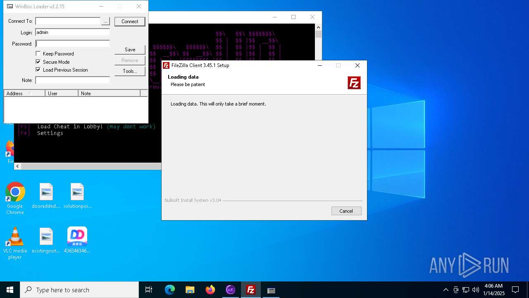Select the existingnot file on desktop
The width and height of the screenshot is (529, 298).
point(46,240)
